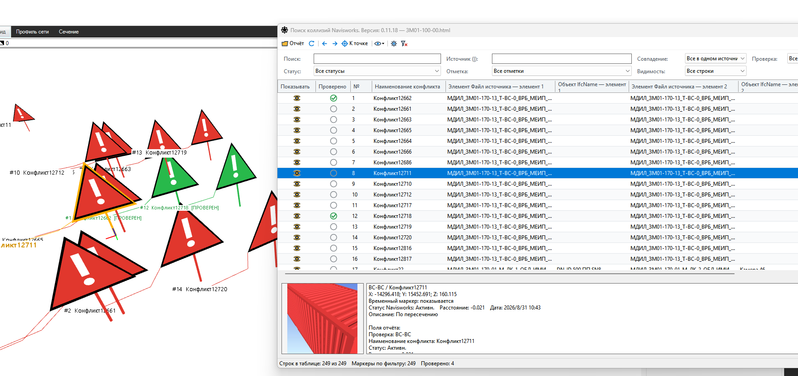The width and height of the screenshot is (798, 376).
Task: Click the blue refresh arrow icon
Action: click(x=311, y=43)
